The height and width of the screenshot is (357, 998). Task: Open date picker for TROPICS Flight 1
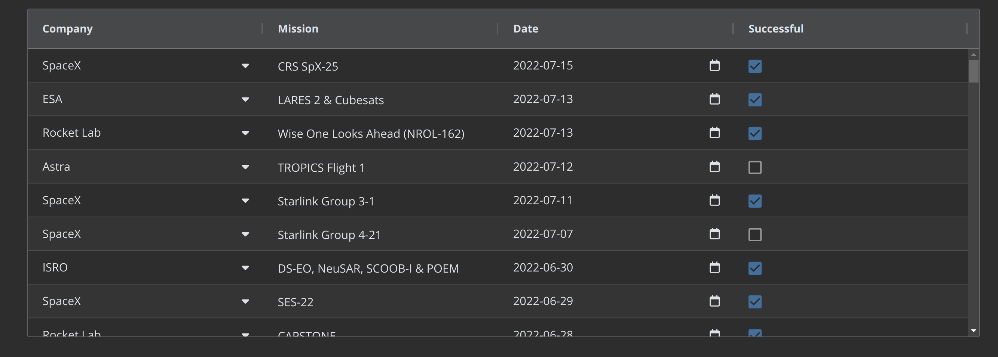tap(714, 167)
